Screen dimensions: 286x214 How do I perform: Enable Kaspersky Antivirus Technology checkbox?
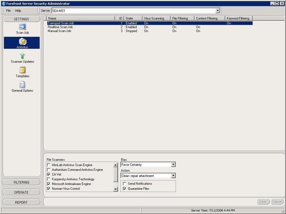point(49,179)
